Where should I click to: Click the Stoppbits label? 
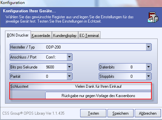tap(107, 76)
